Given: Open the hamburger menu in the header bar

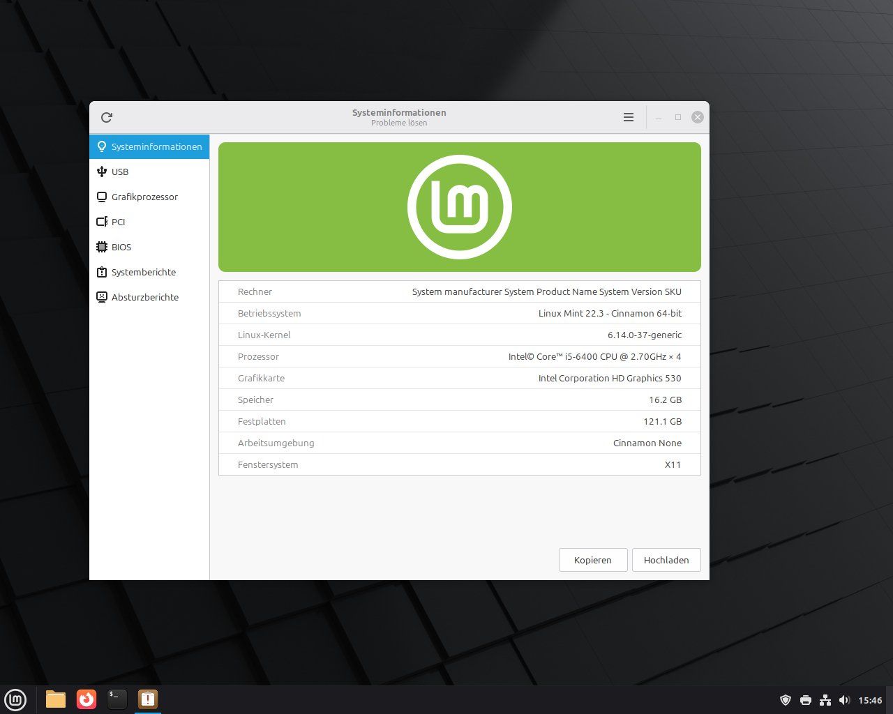Looking at the screenshot, I should [629, 117].
